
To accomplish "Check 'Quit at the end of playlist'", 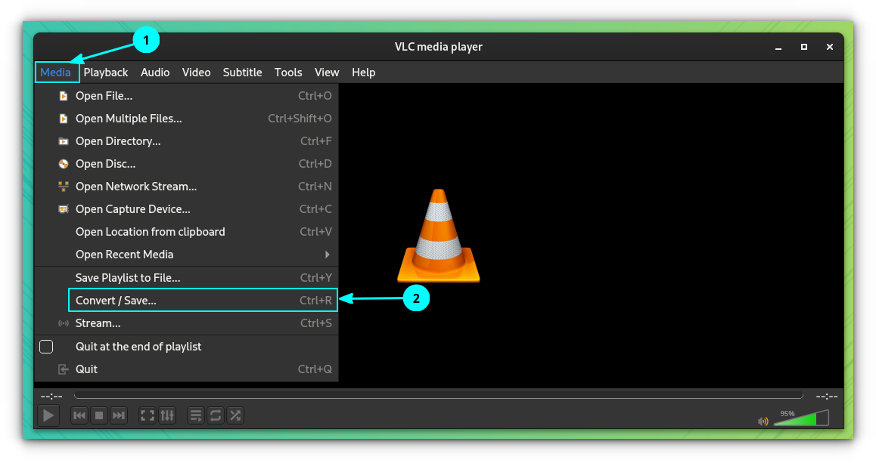I will point(46,346).
